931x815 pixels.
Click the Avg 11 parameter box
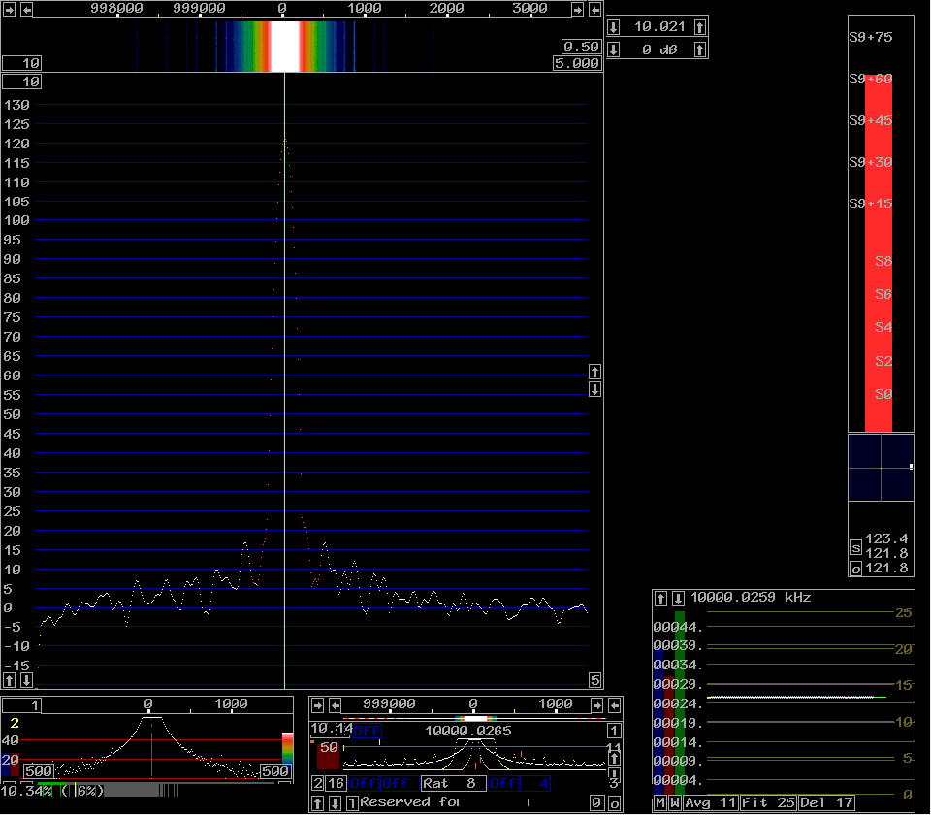[710, 803]
